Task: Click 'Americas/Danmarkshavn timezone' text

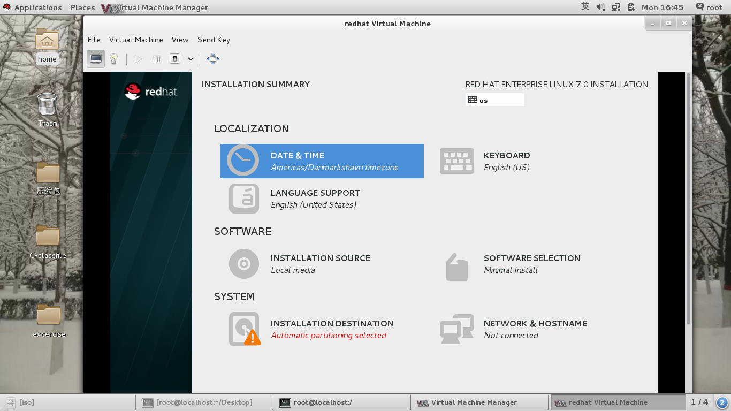Action: click(x=335, y=168)
